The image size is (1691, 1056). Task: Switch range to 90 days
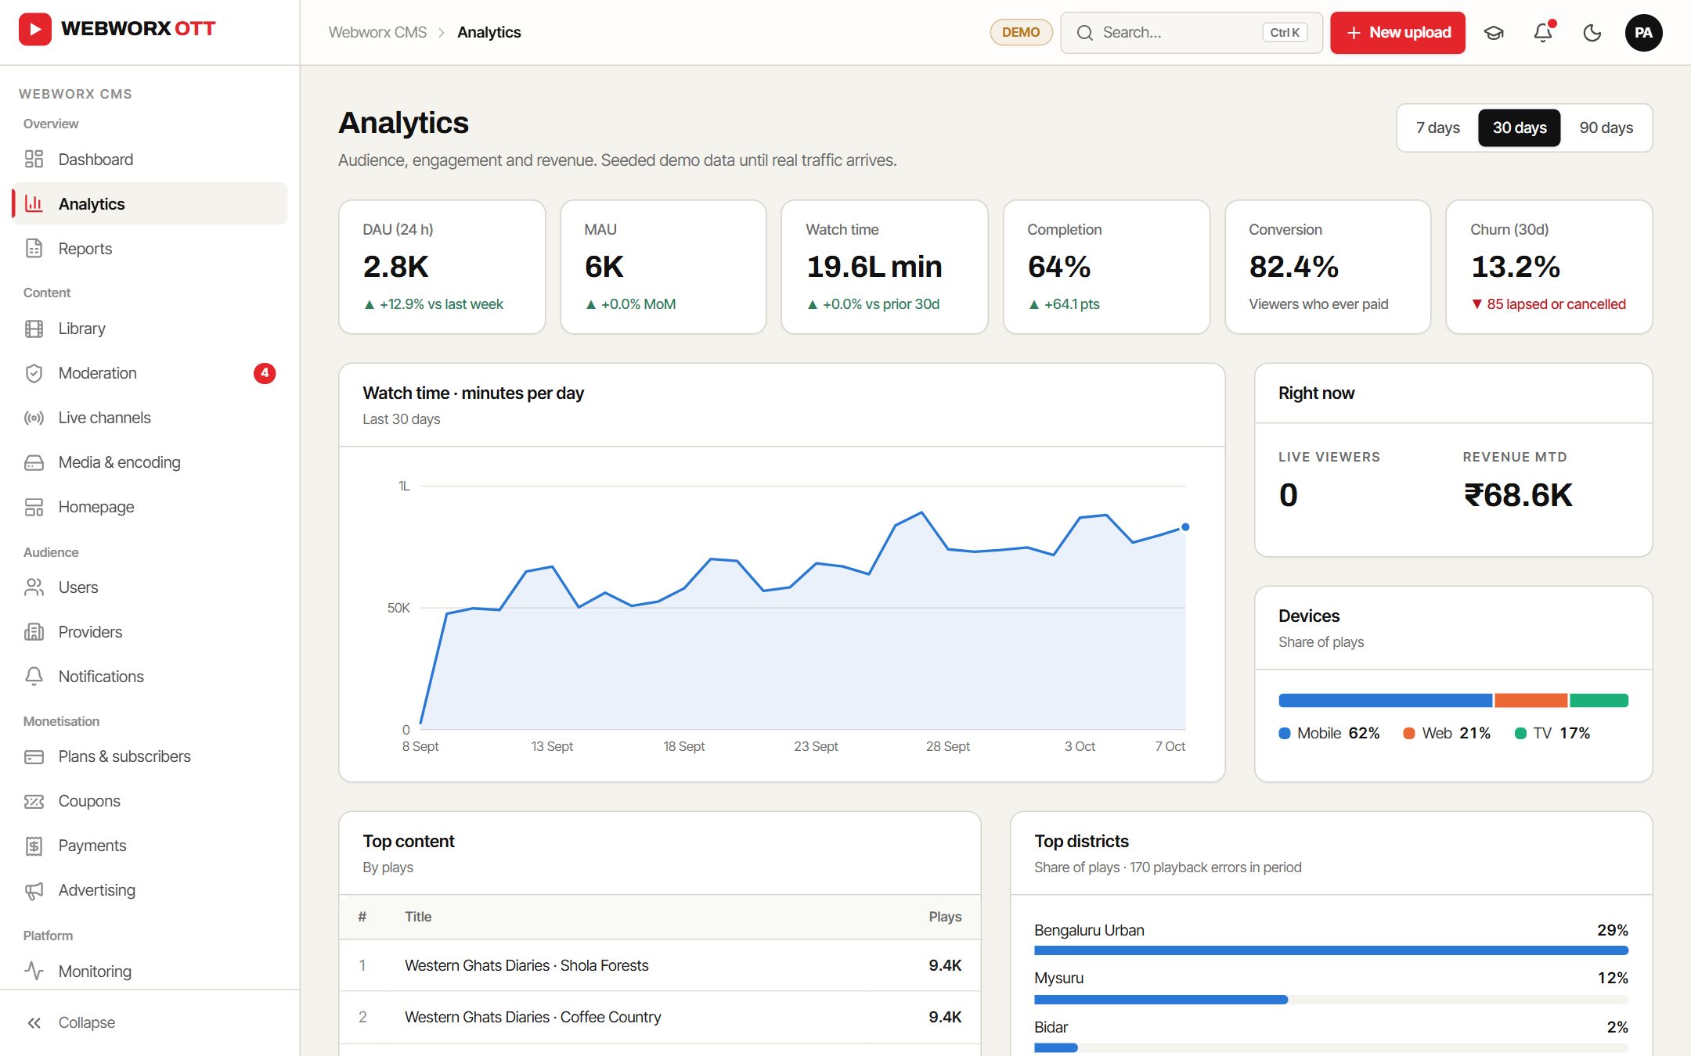1606,128
